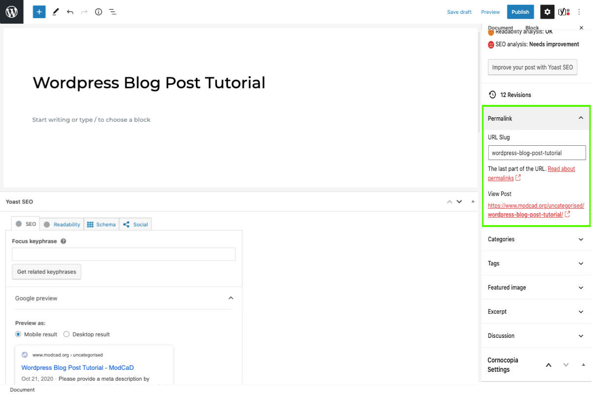Close the settings sidebar panel
Screen dimensions: 592x394
(581, 28)
